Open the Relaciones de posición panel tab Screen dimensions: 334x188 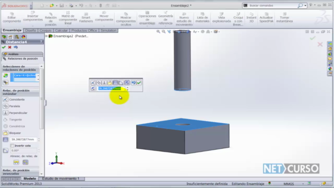click(x=22, y=58)
